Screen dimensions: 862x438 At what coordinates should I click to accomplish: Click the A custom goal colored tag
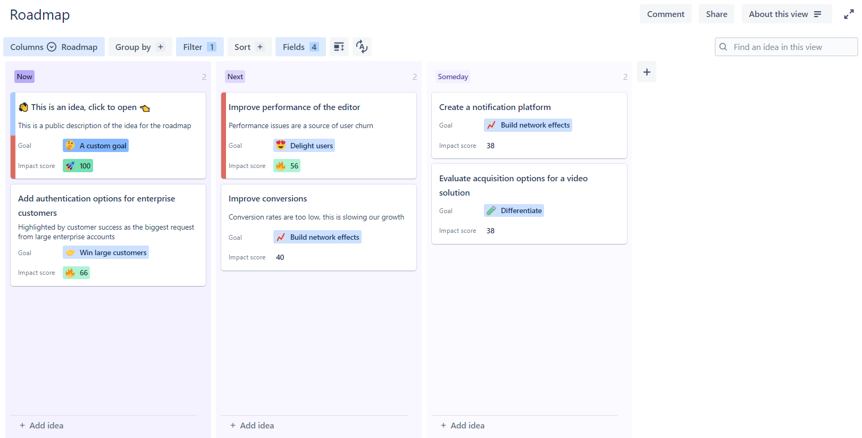click(96, 146)
